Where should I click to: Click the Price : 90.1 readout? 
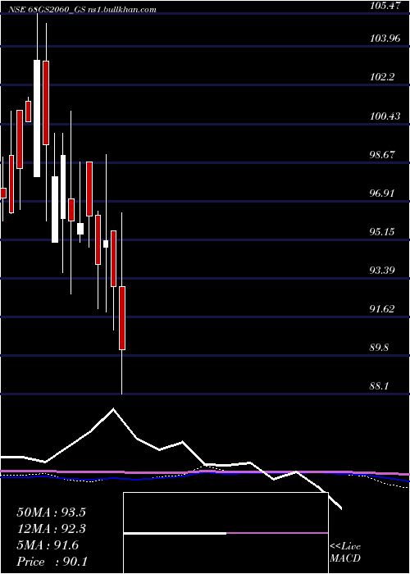coord(52,562)
